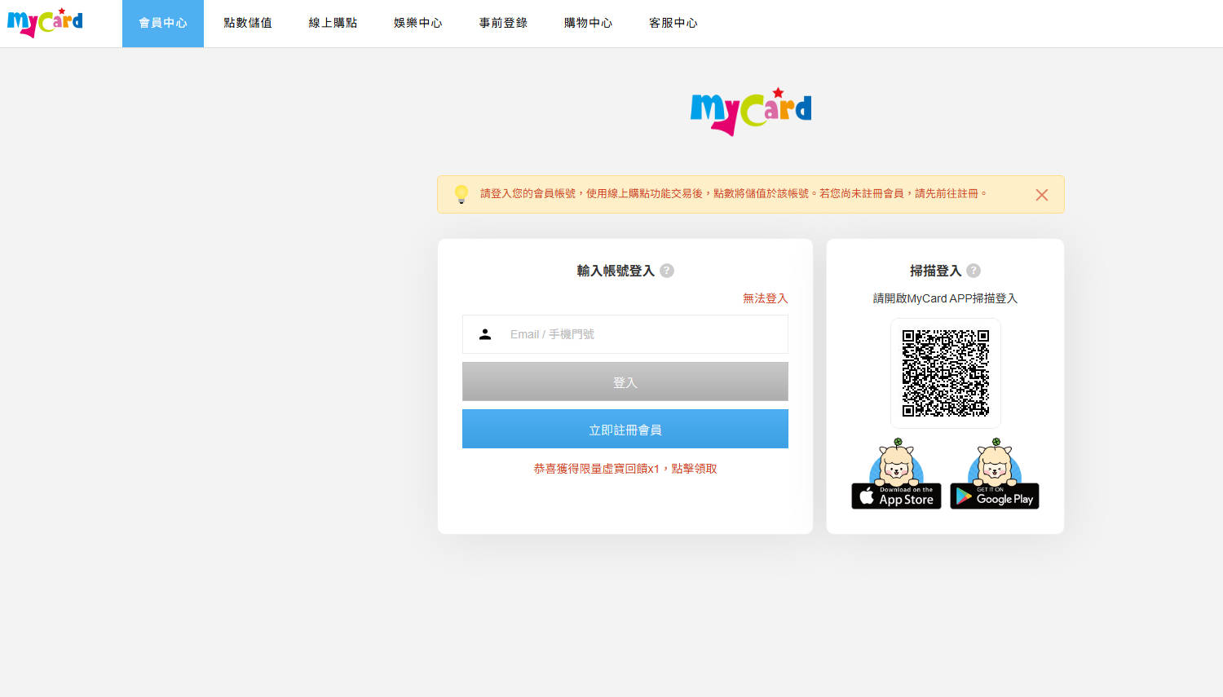The width and height of the screenshot is (1223, 697).
Task: Open the 點數儲值 menu
Action: pyautogui.click(x=248, y=23)
